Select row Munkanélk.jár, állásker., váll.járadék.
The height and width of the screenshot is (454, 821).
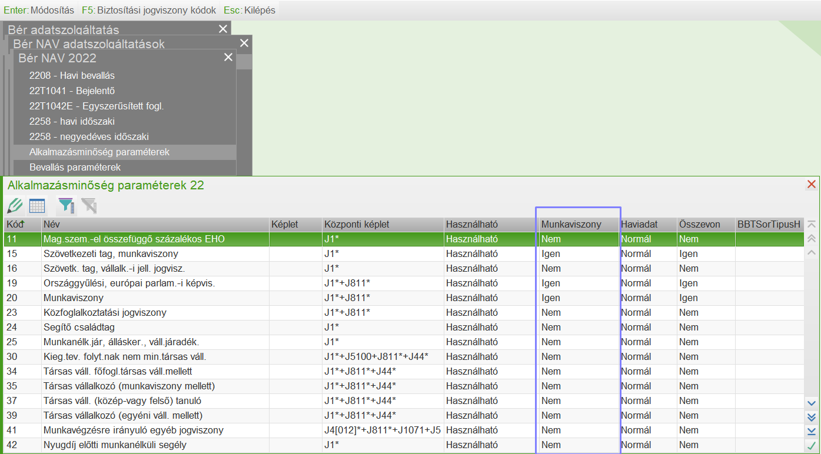coord(404,342)
